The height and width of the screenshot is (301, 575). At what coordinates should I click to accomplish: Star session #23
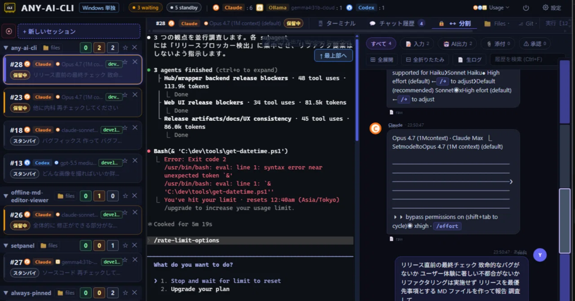[x=125, y=94]
